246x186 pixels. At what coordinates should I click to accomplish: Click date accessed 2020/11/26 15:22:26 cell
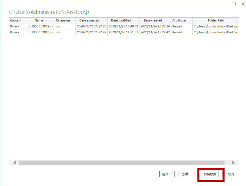(x=92, y=26)
